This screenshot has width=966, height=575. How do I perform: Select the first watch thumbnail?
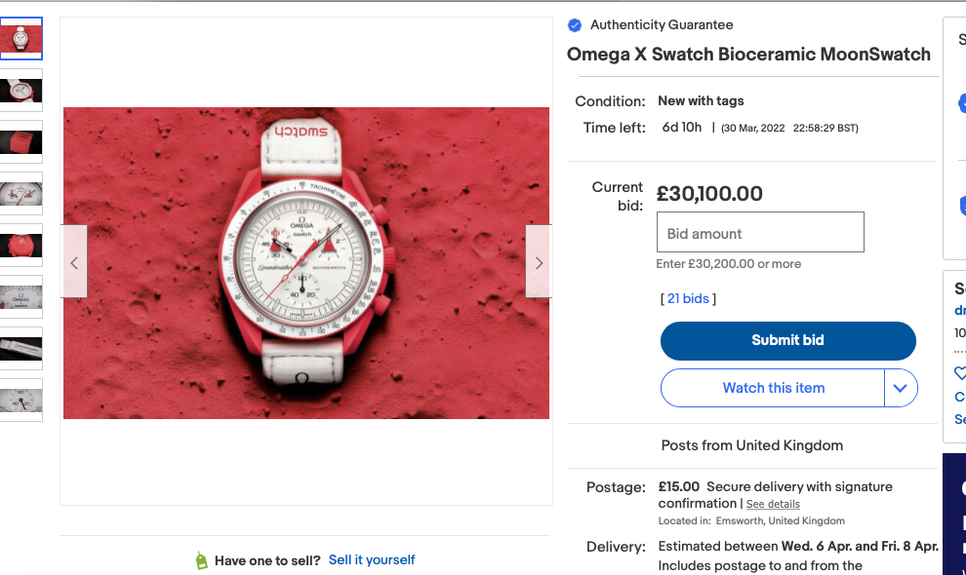20,39
